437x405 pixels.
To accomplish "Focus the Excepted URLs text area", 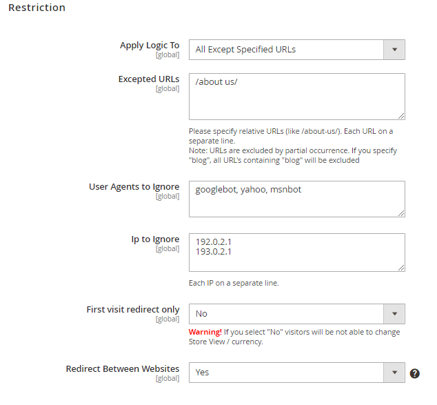I will [296, 100].
